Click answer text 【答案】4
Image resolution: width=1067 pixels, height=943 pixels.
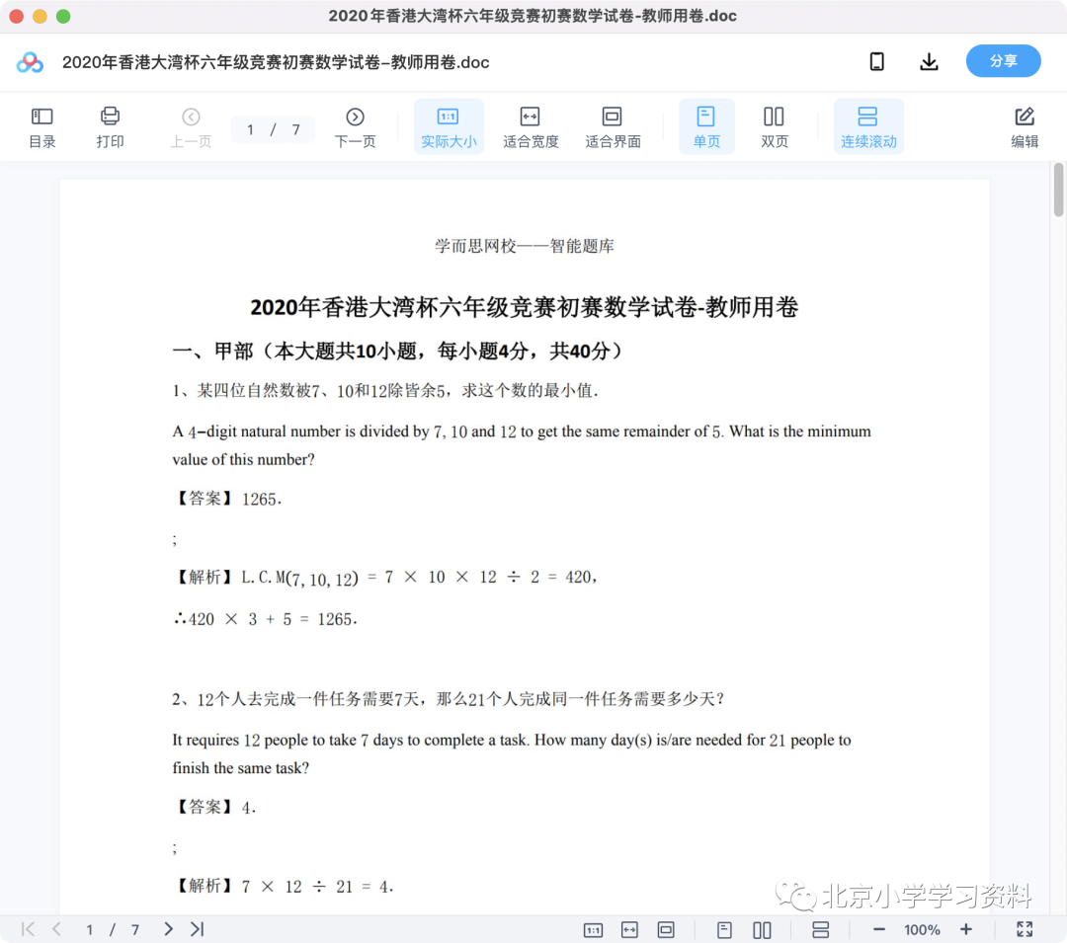point(214,808)
